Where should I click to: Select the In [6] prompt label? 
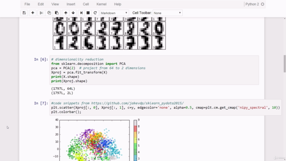pos(41,59)
